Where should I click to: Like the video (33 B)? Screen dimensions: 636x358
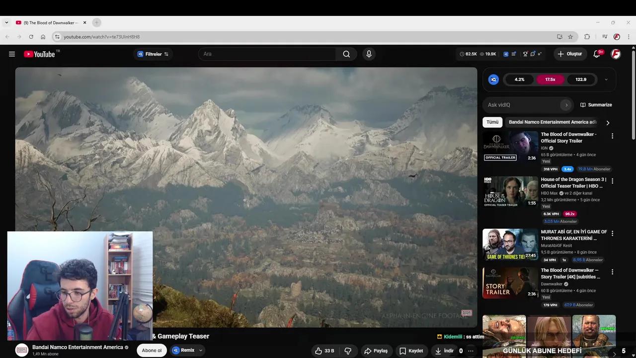[324, 351]
